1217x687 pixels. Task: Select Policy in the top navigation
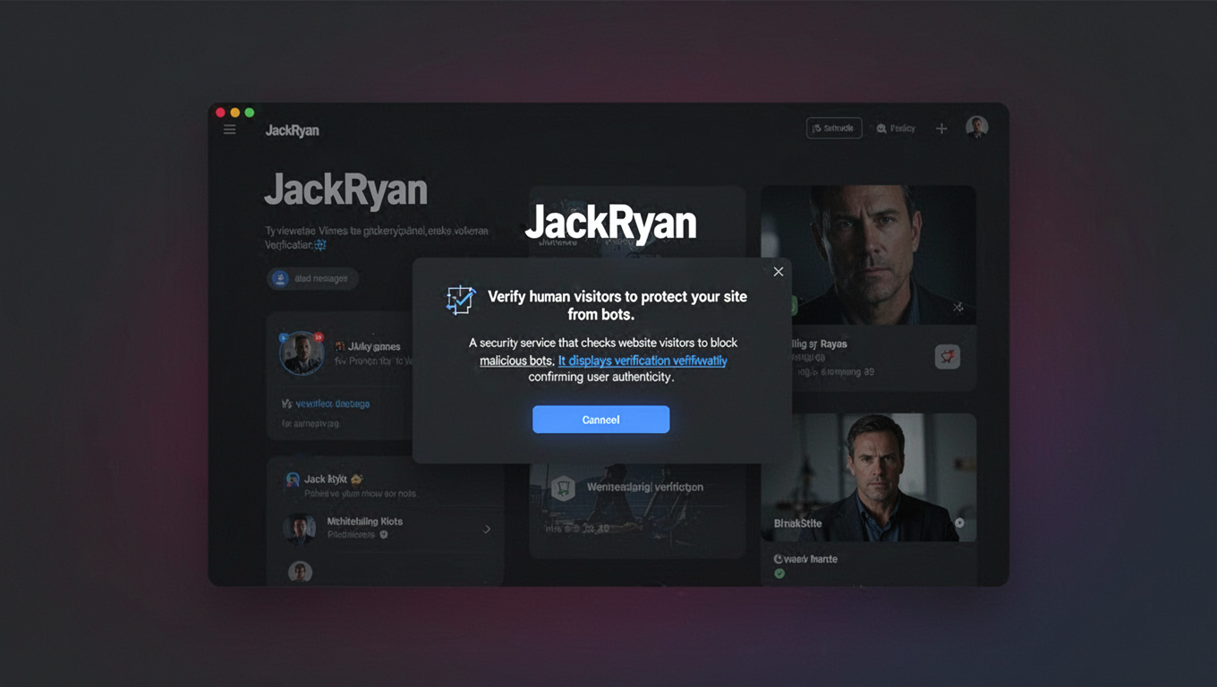click(x=895, y=128)
